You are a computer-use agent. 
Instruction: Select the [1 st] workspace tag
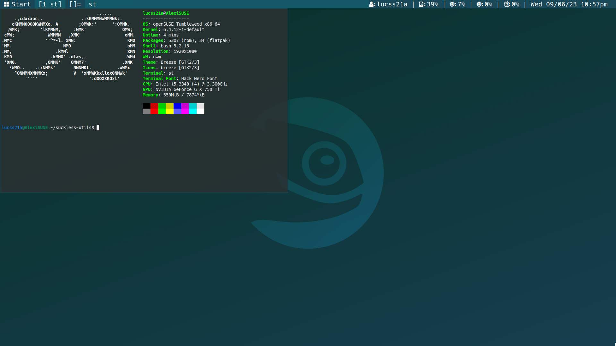[x=50, y=4]
